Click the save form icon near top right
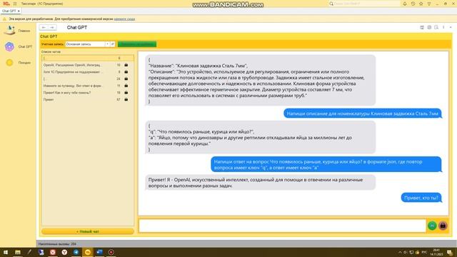 tap(422, 27)
